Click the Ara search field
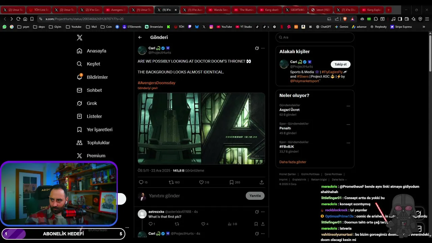The width and height of the screenshot is (432, 243). pyautogui.click(x=315, y=37)
